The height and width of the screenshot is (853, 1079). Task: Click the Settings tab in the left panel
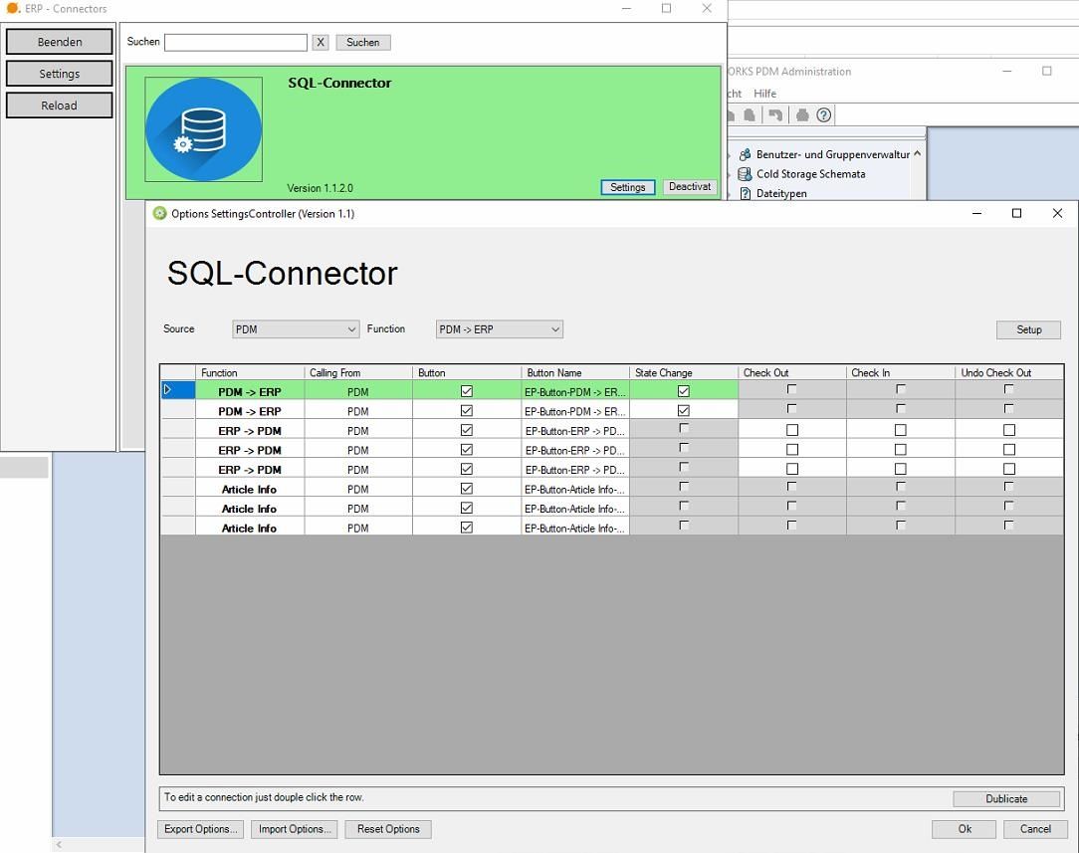point(59,73)
